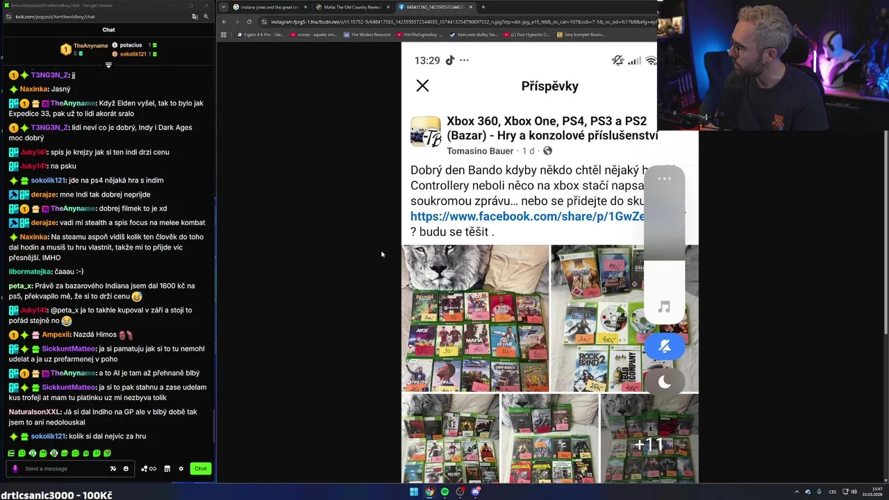The height and width of the screenshot is (500, 889).
Task: Open scizzie - aquatic bookmark
Action: click(x=313, y=34)
